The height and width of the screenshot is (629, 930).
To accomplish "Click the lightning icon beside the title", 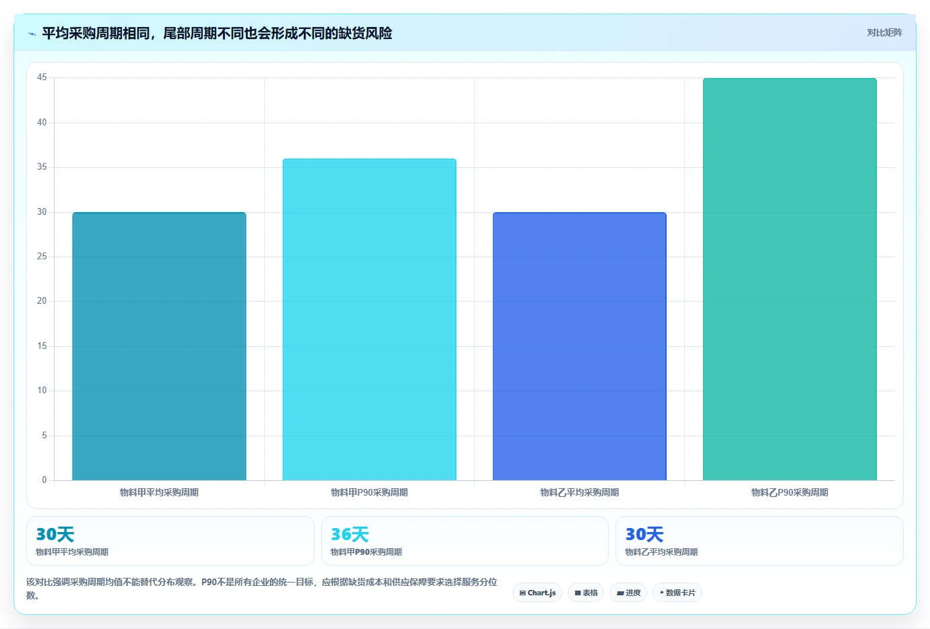I will 32,34.
